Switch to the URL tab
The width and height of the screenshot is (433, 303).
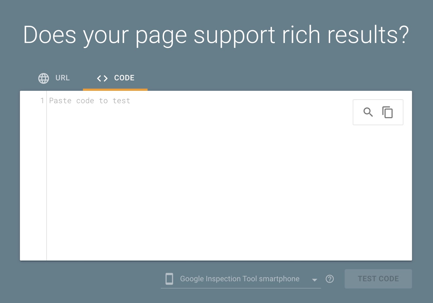pos(62,78)
